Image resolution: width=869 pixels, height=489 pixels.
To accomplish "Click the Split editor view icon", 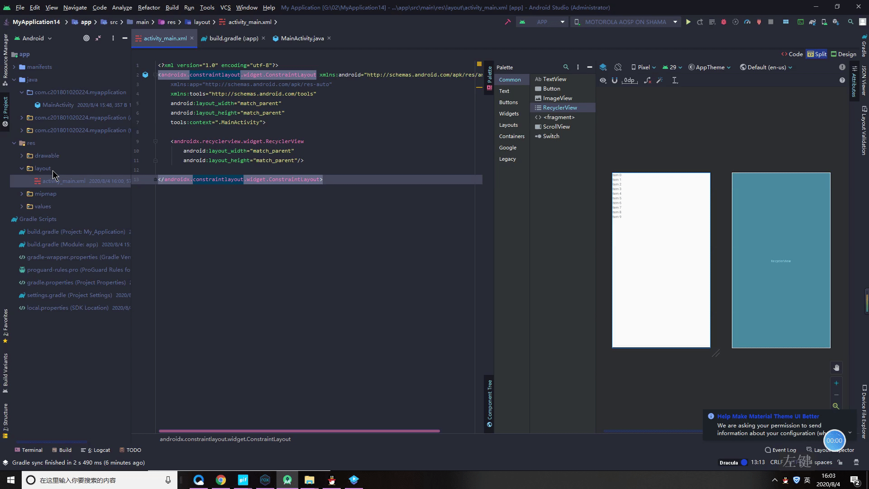I will [818, 54].
